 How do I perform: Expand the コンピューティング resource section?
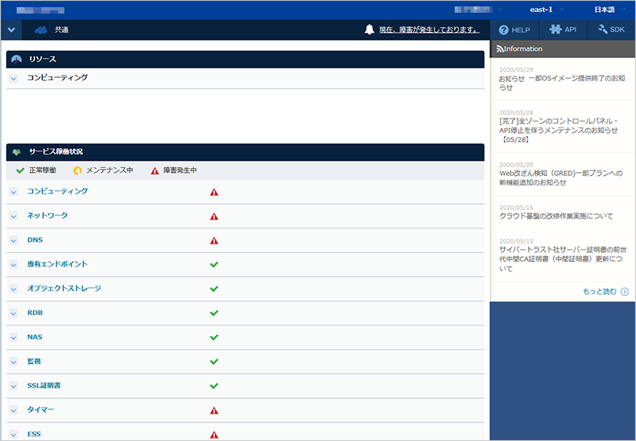pyautogui.click(x=14, y=78)
